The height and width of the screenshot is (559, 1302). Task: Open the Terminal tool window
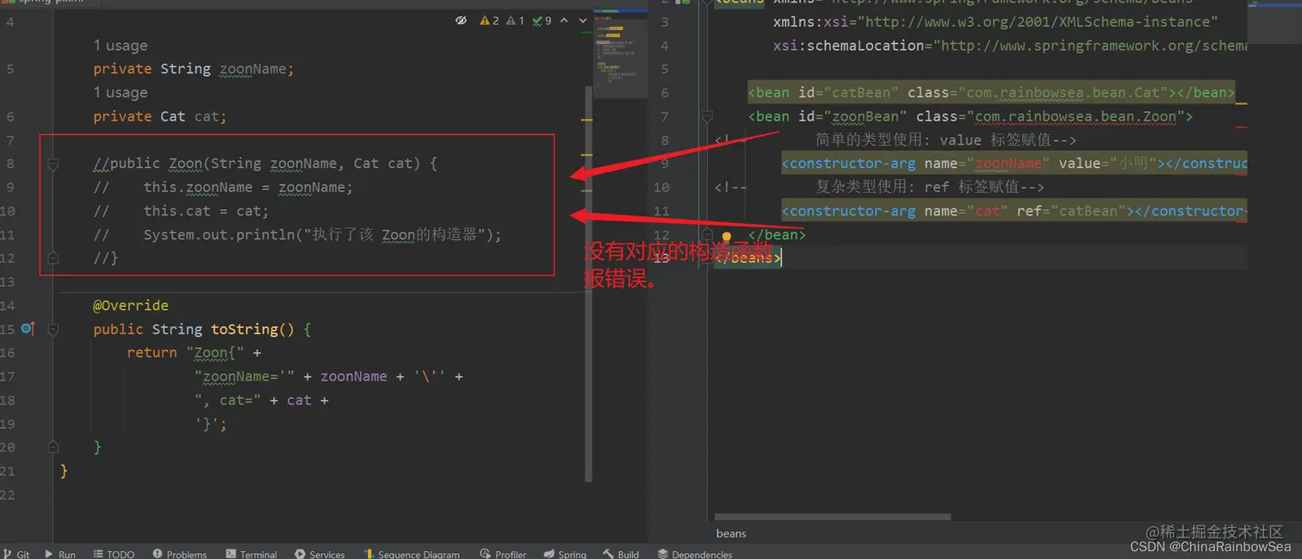[251, 554]
